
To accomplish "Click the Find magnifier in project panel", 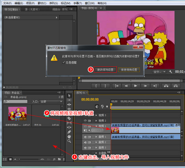I will tap(54, 159).
